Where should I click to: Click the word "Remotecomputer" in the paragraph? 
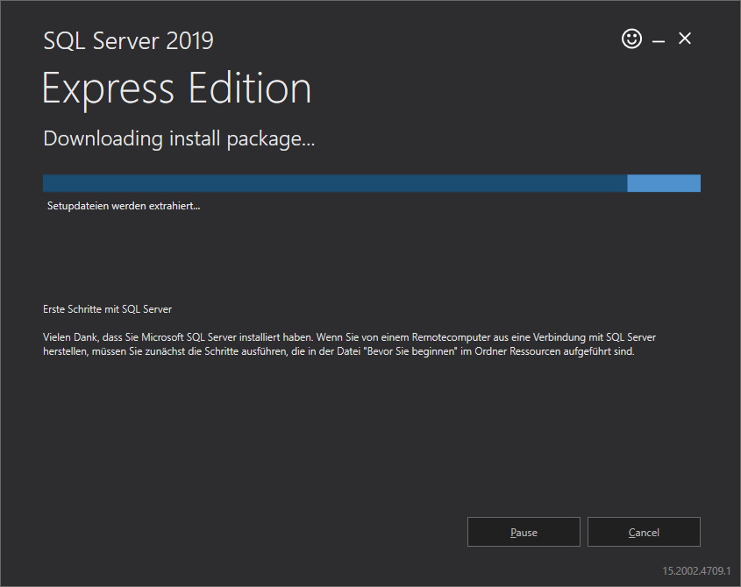[451, 337]
